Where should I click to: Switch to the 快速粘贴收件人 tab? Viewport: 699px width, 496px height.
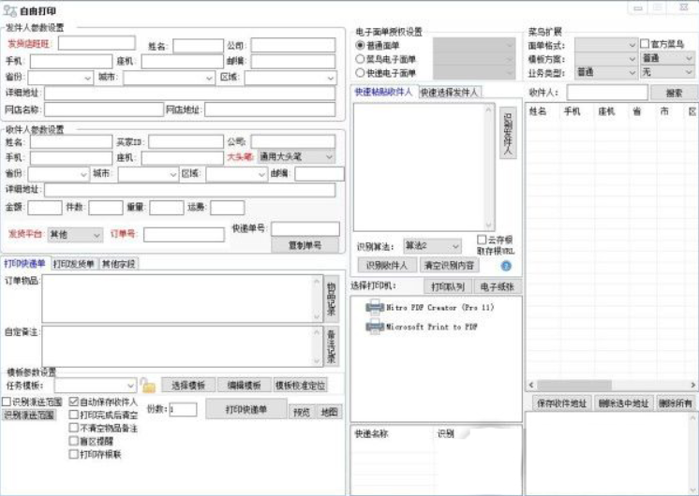coord(383,92)
